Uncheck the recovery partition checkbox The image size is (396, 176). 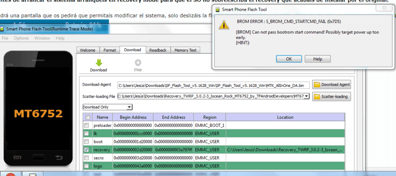pyautogui.click(x=86, y=150)
